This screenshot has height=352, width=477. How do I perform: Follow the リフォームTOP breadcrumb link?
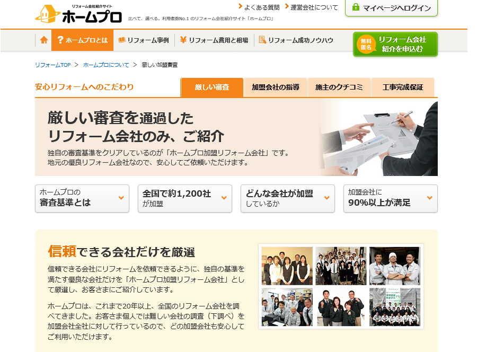pyautogui.click(x=52, y=65)
